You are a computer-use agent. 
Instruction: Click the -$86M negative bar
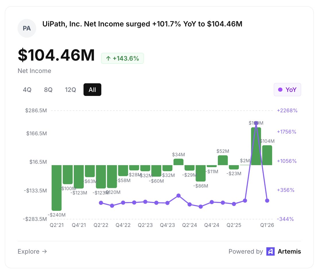pos(201,173)
